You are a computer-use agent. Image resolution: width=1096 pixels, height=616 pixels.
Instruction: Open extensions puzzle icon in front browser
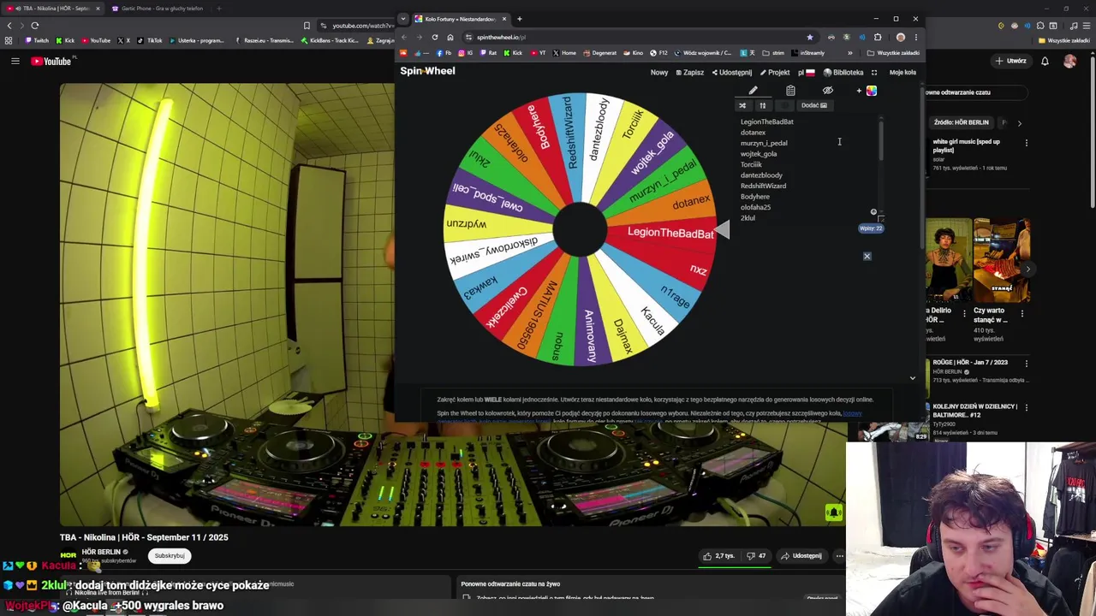click(x=877, y=38)
